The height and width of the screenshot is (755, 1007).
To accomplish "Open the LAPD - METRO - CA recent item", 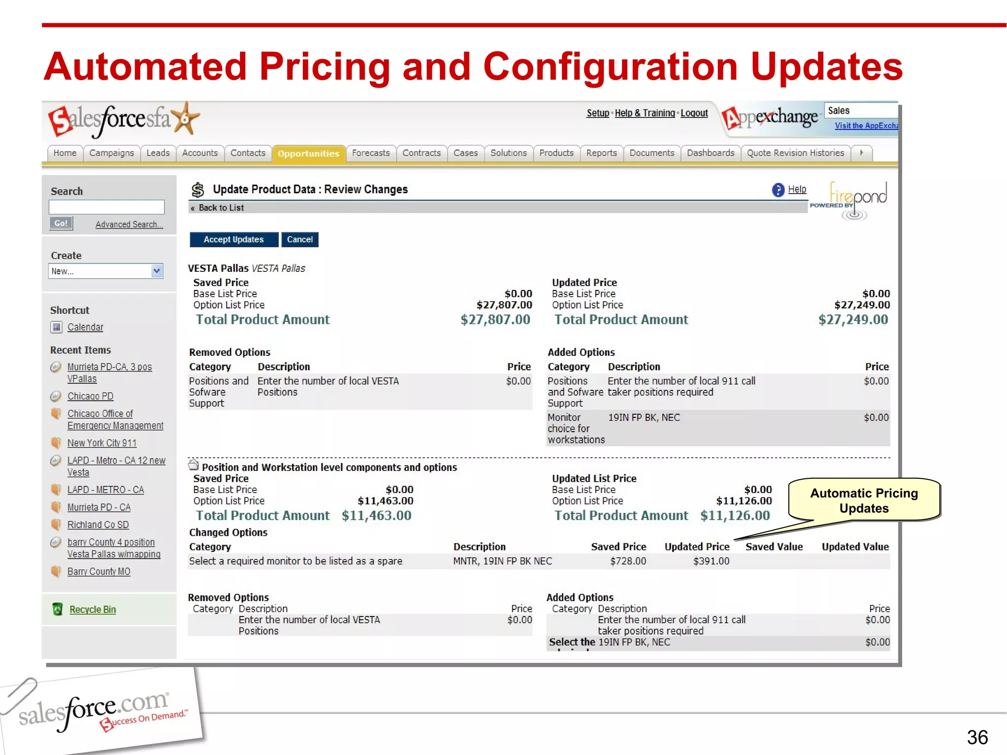I will pyautogui.click(x=106, y=490).
